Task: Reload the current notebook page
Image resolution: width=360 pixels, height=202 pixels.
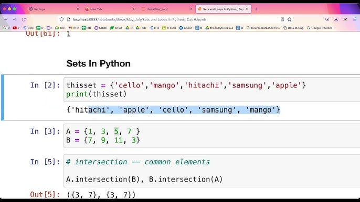Action: (x=24, y=19)
